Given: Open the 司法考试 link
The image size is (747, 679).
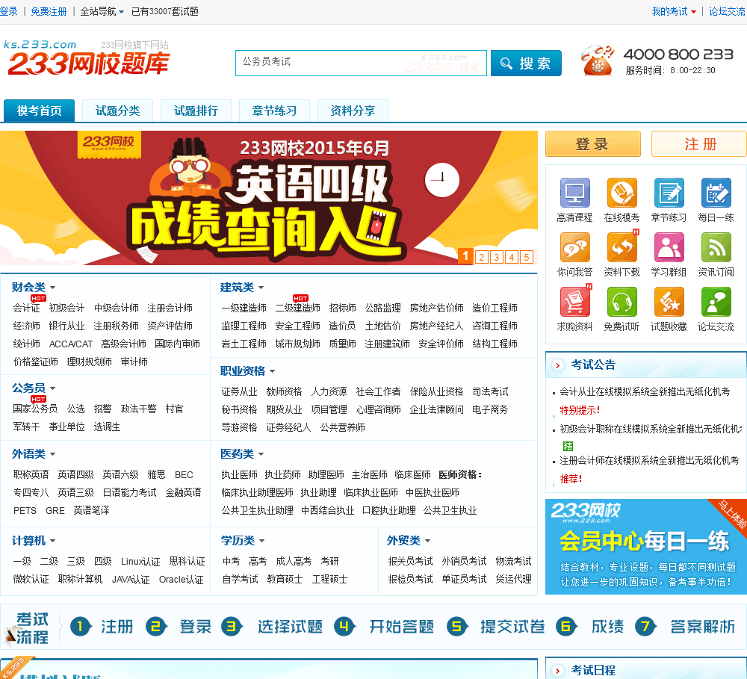Looking at the screenshot, I should click(490, 391).
